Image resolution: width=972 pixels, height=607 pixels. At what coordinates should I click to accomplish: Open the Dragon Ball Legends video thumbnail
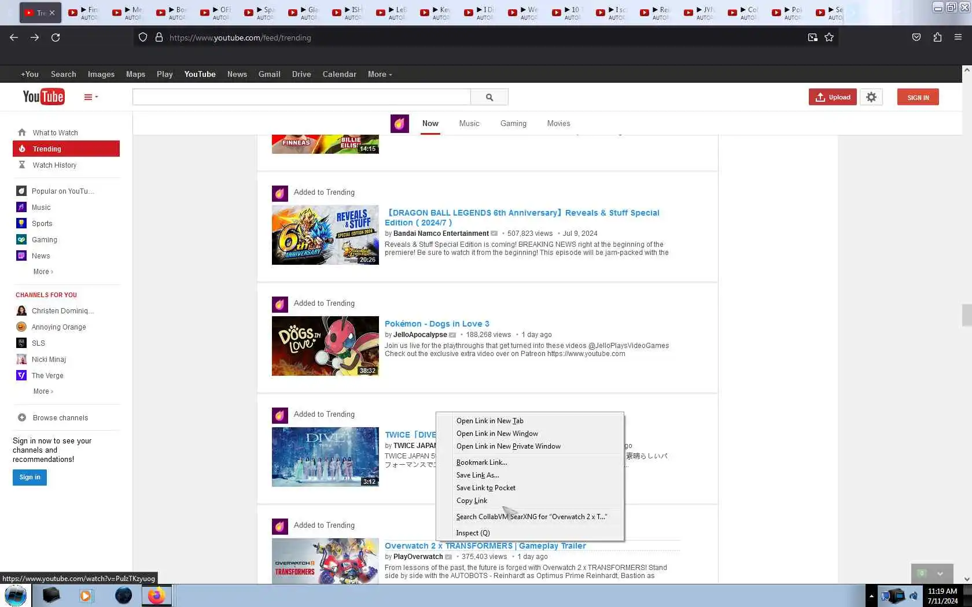325,235
